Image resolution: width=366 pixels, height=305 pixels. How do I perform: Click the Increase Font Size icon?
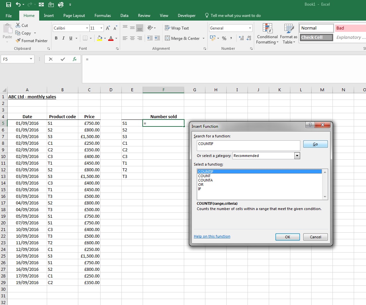[x=108, y=28]
